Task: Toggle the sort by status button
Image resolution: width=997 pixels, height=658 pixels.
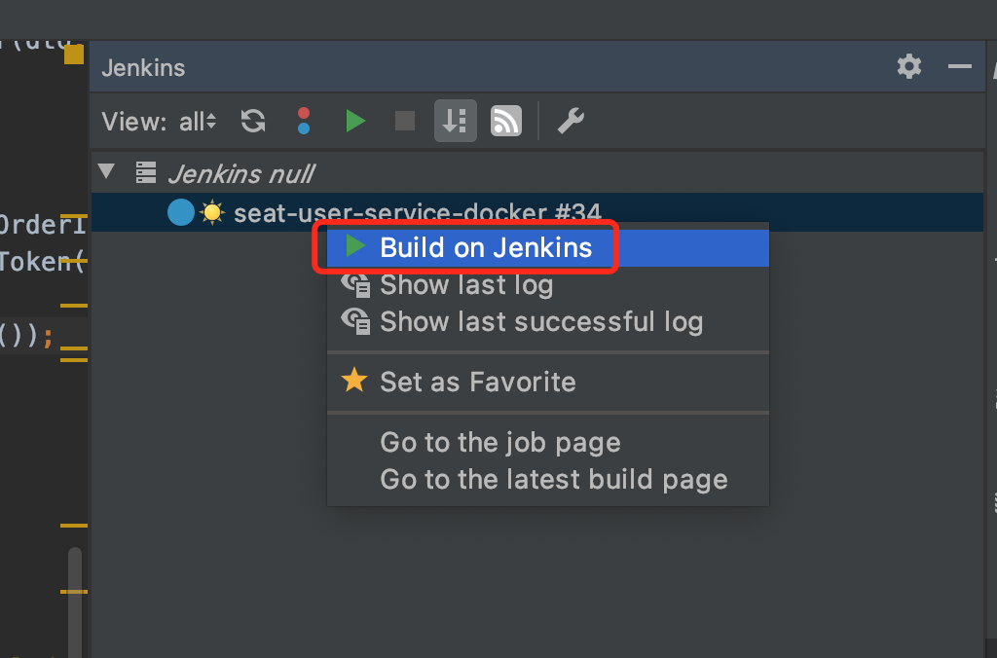Action: pos(455,121)
